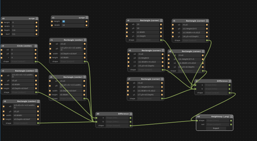The height and width of the screenshot is (141, 257).
Task: Edit r2 y0 field c0.y0
Action: point(23,80)
